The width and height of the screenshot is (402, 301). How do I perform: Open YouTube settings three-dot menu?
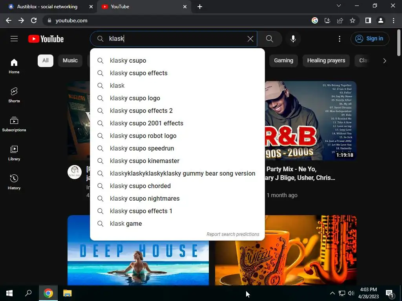[x=340, y=39]
